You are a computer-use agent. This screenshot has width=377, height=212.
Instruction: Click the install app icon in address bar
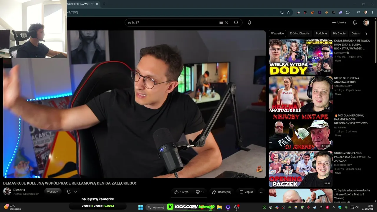tap(282, 12)
